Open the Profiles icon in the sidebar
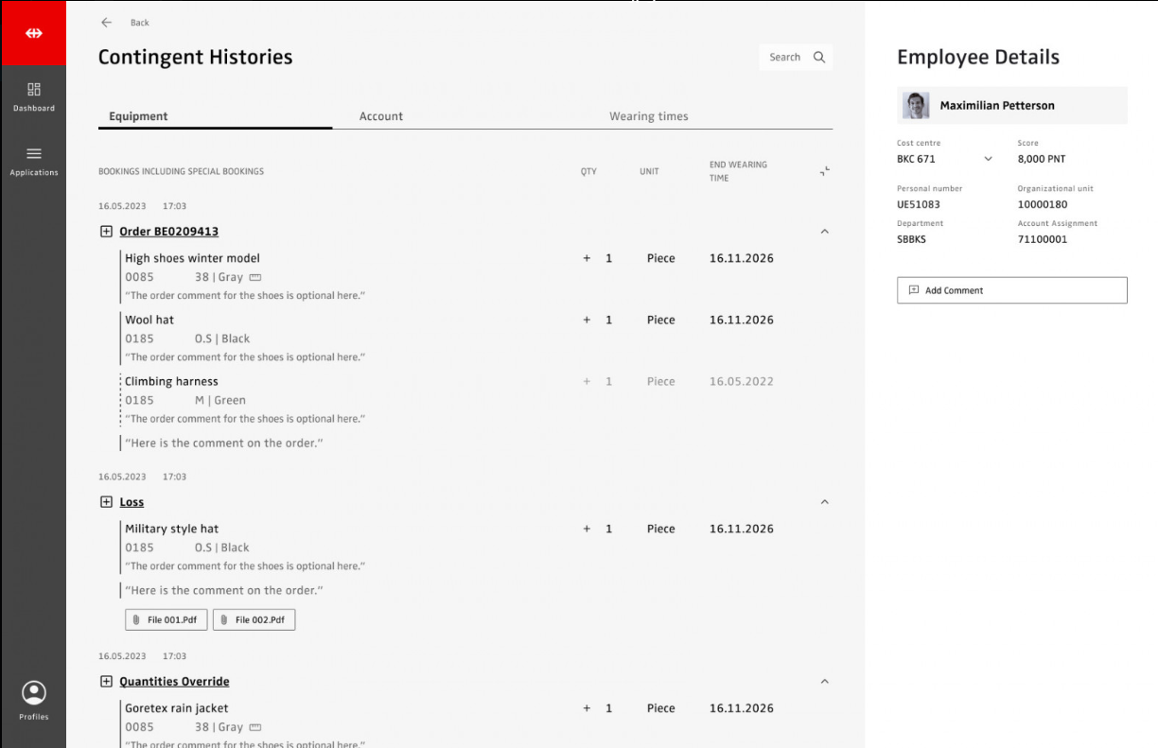 34,693
